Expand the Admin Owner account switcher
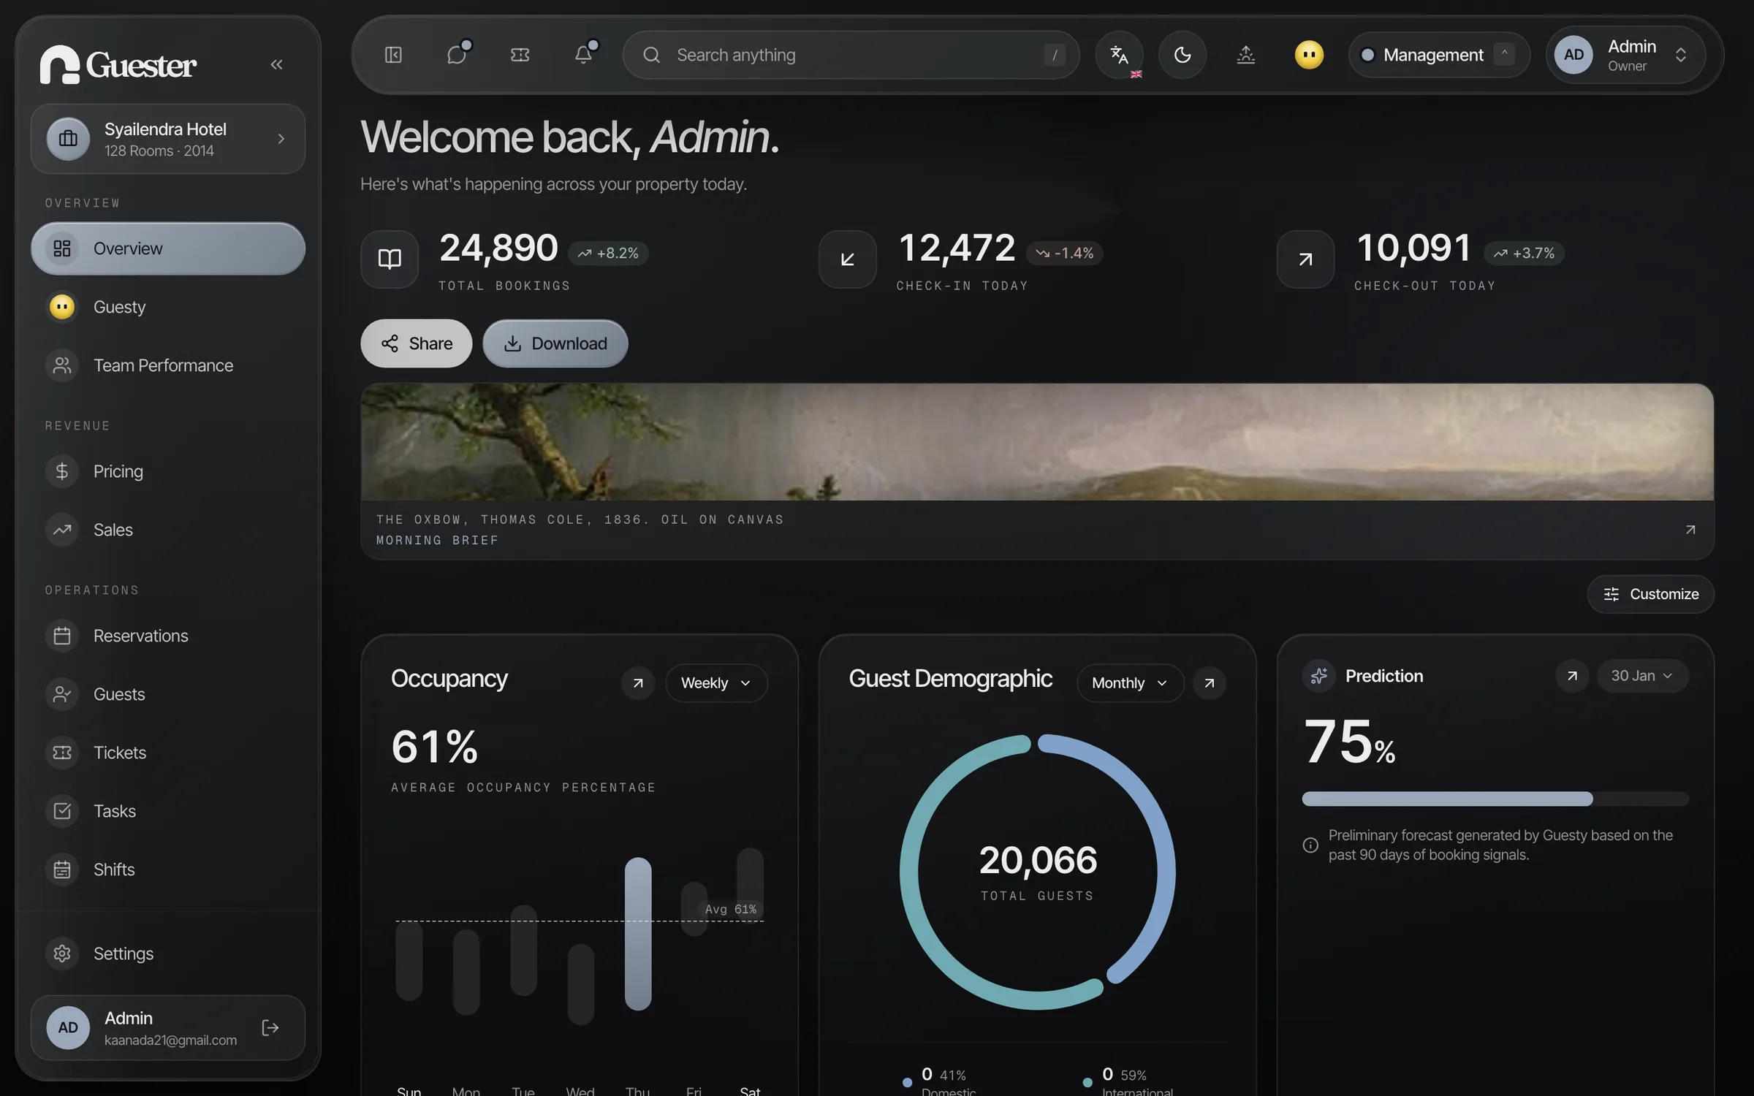The height and width of the screenshot is (1096, 1754). (1625, 55)
